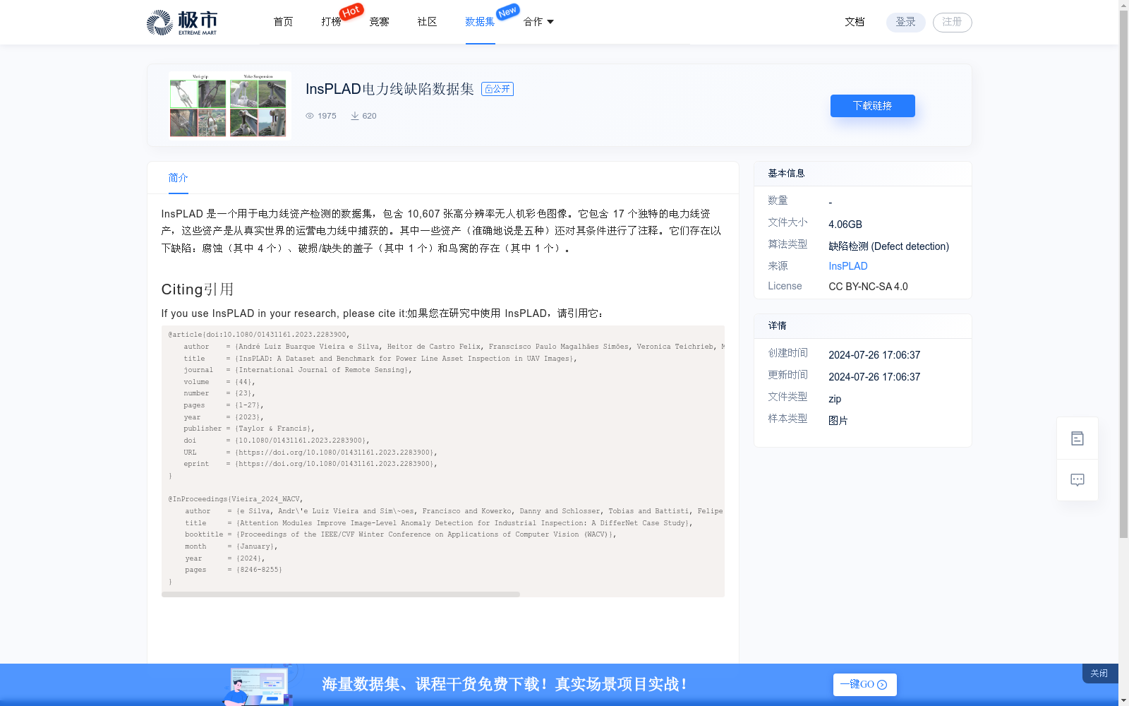Click the Citing引用 heading
The width and height of the screenshot is (1129, 706).
coord(198,289)
